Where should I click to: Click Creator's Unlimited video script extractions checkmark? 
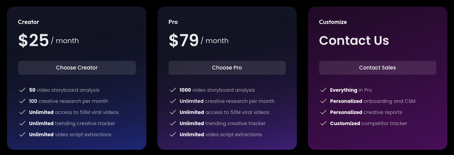(22, 134)
